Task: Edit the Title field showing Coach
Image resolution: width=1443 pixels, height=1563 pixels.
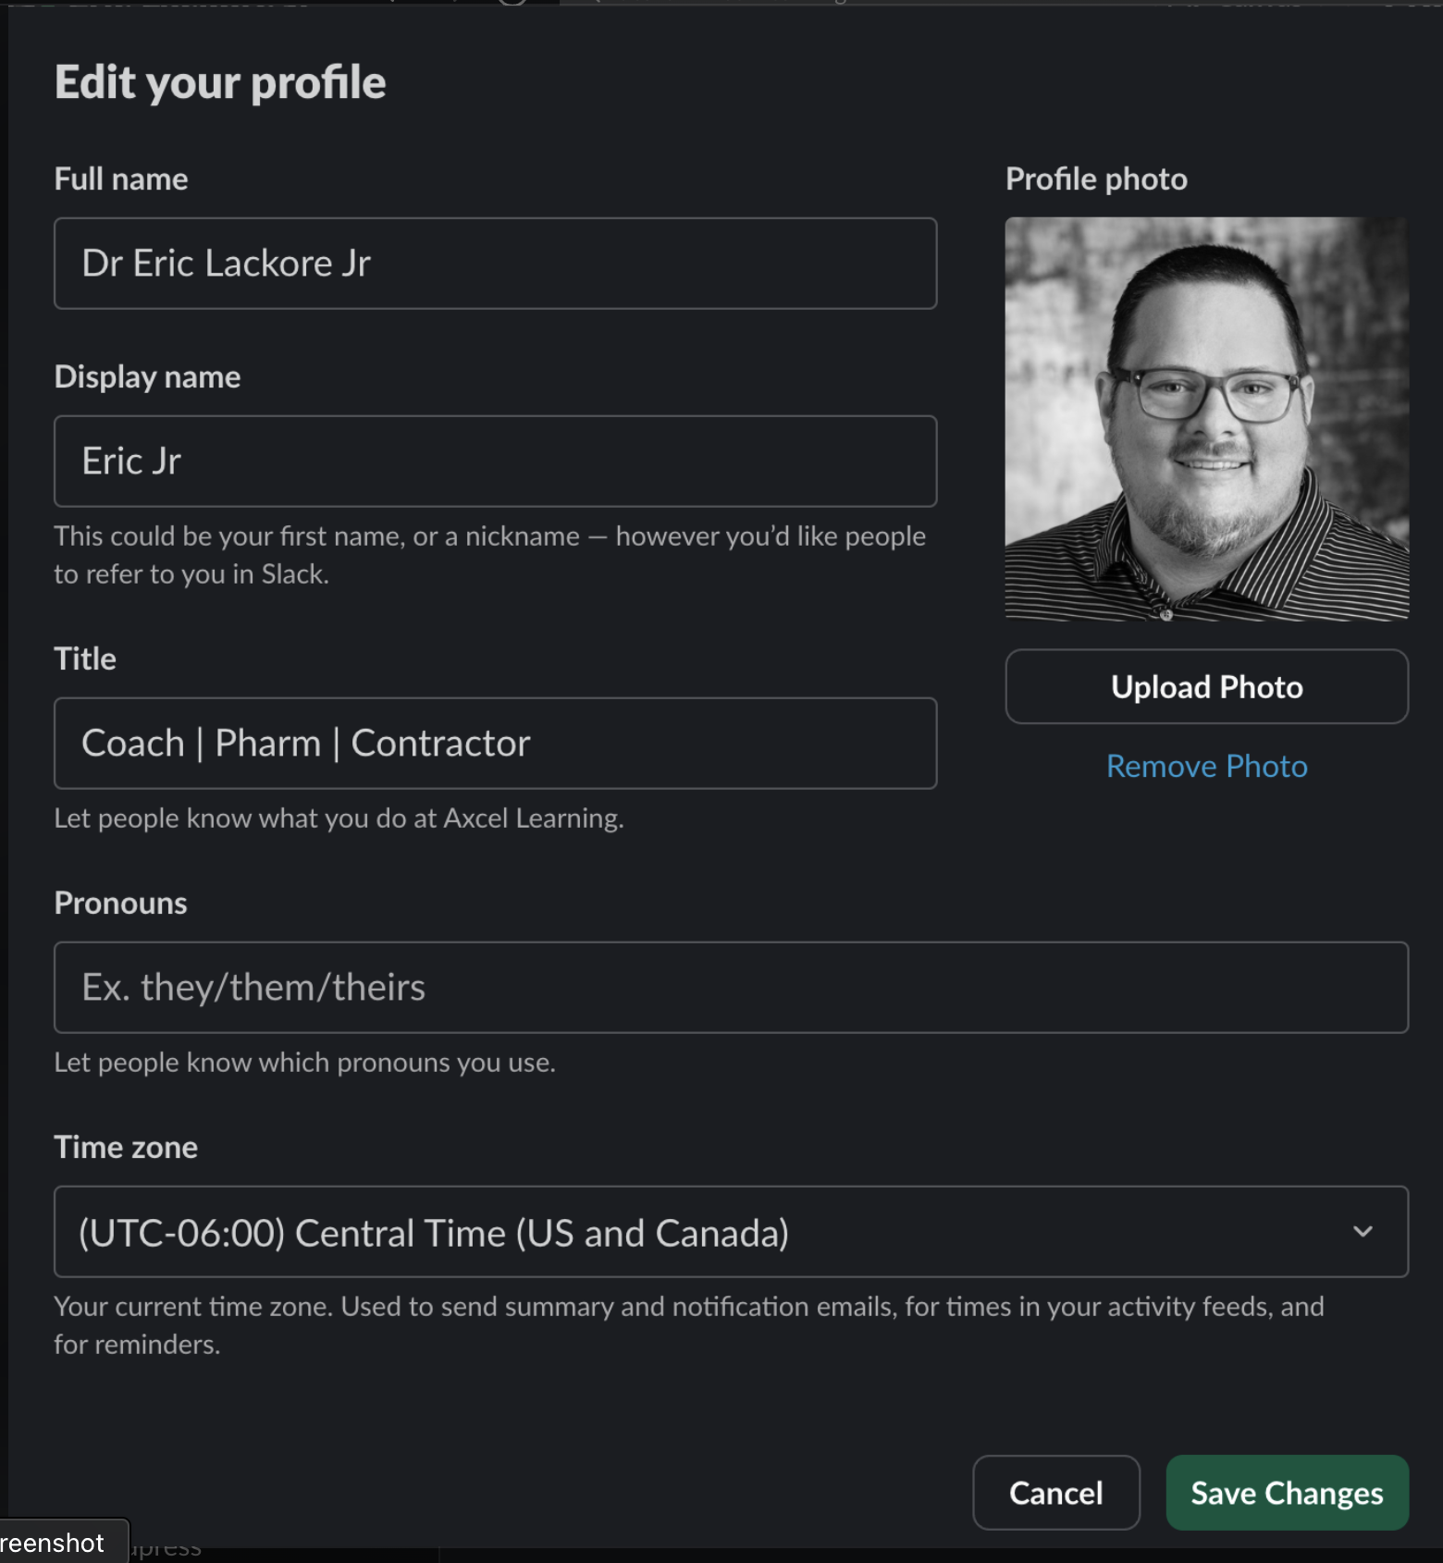Action: pyautogui.click(x=495, y=744)
